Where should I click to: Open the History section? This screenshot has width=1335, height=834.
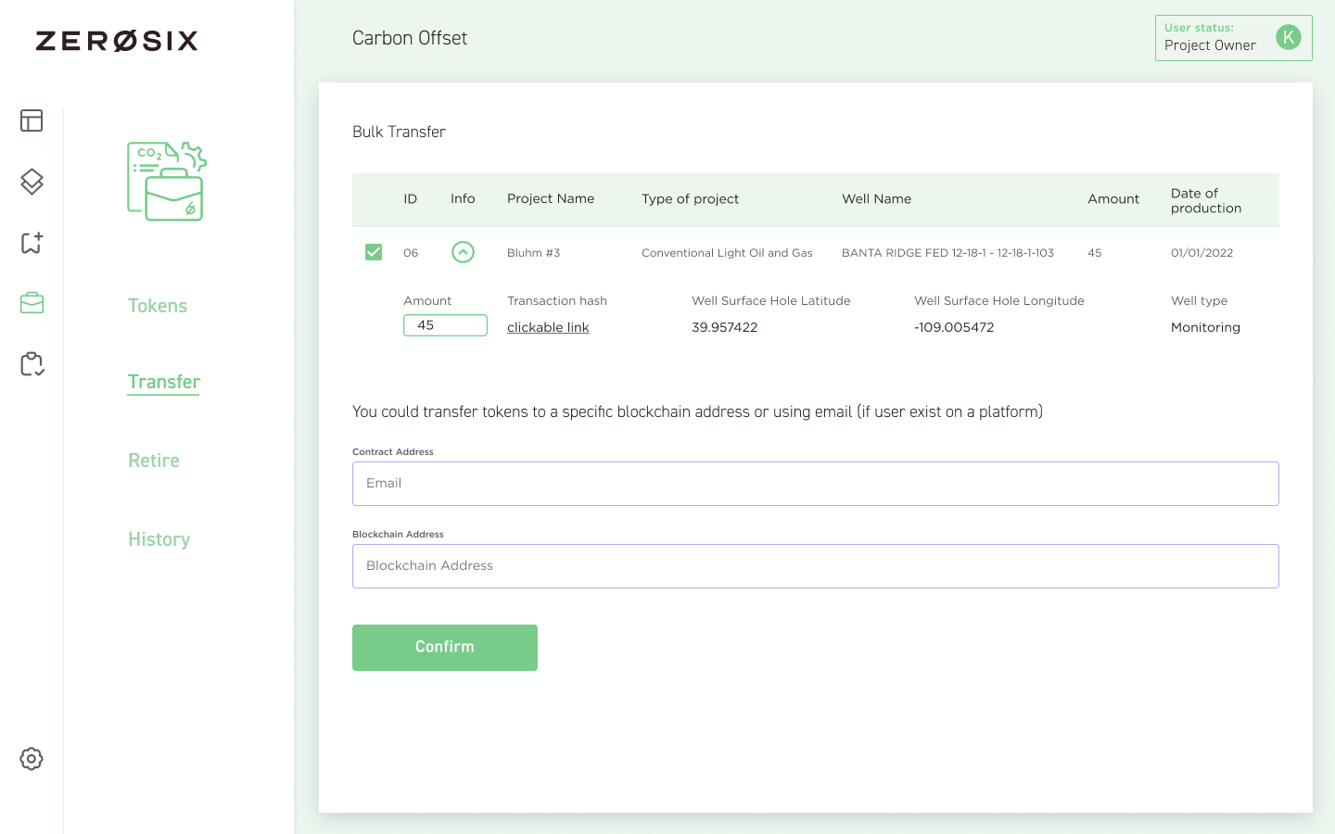coord(159,539)
